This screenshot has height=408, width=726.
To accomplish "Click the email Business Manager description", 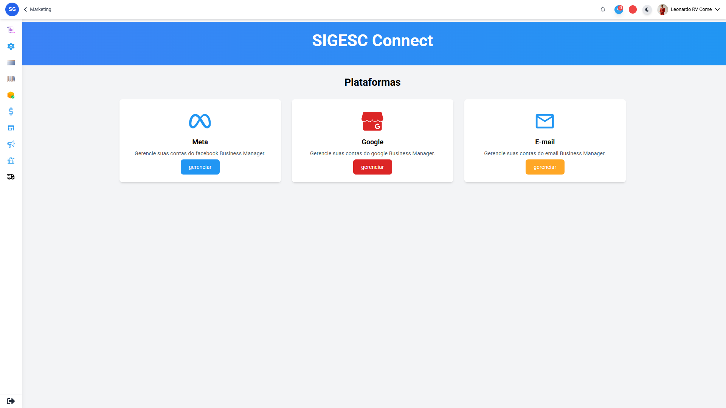I will tap(545, 153).
